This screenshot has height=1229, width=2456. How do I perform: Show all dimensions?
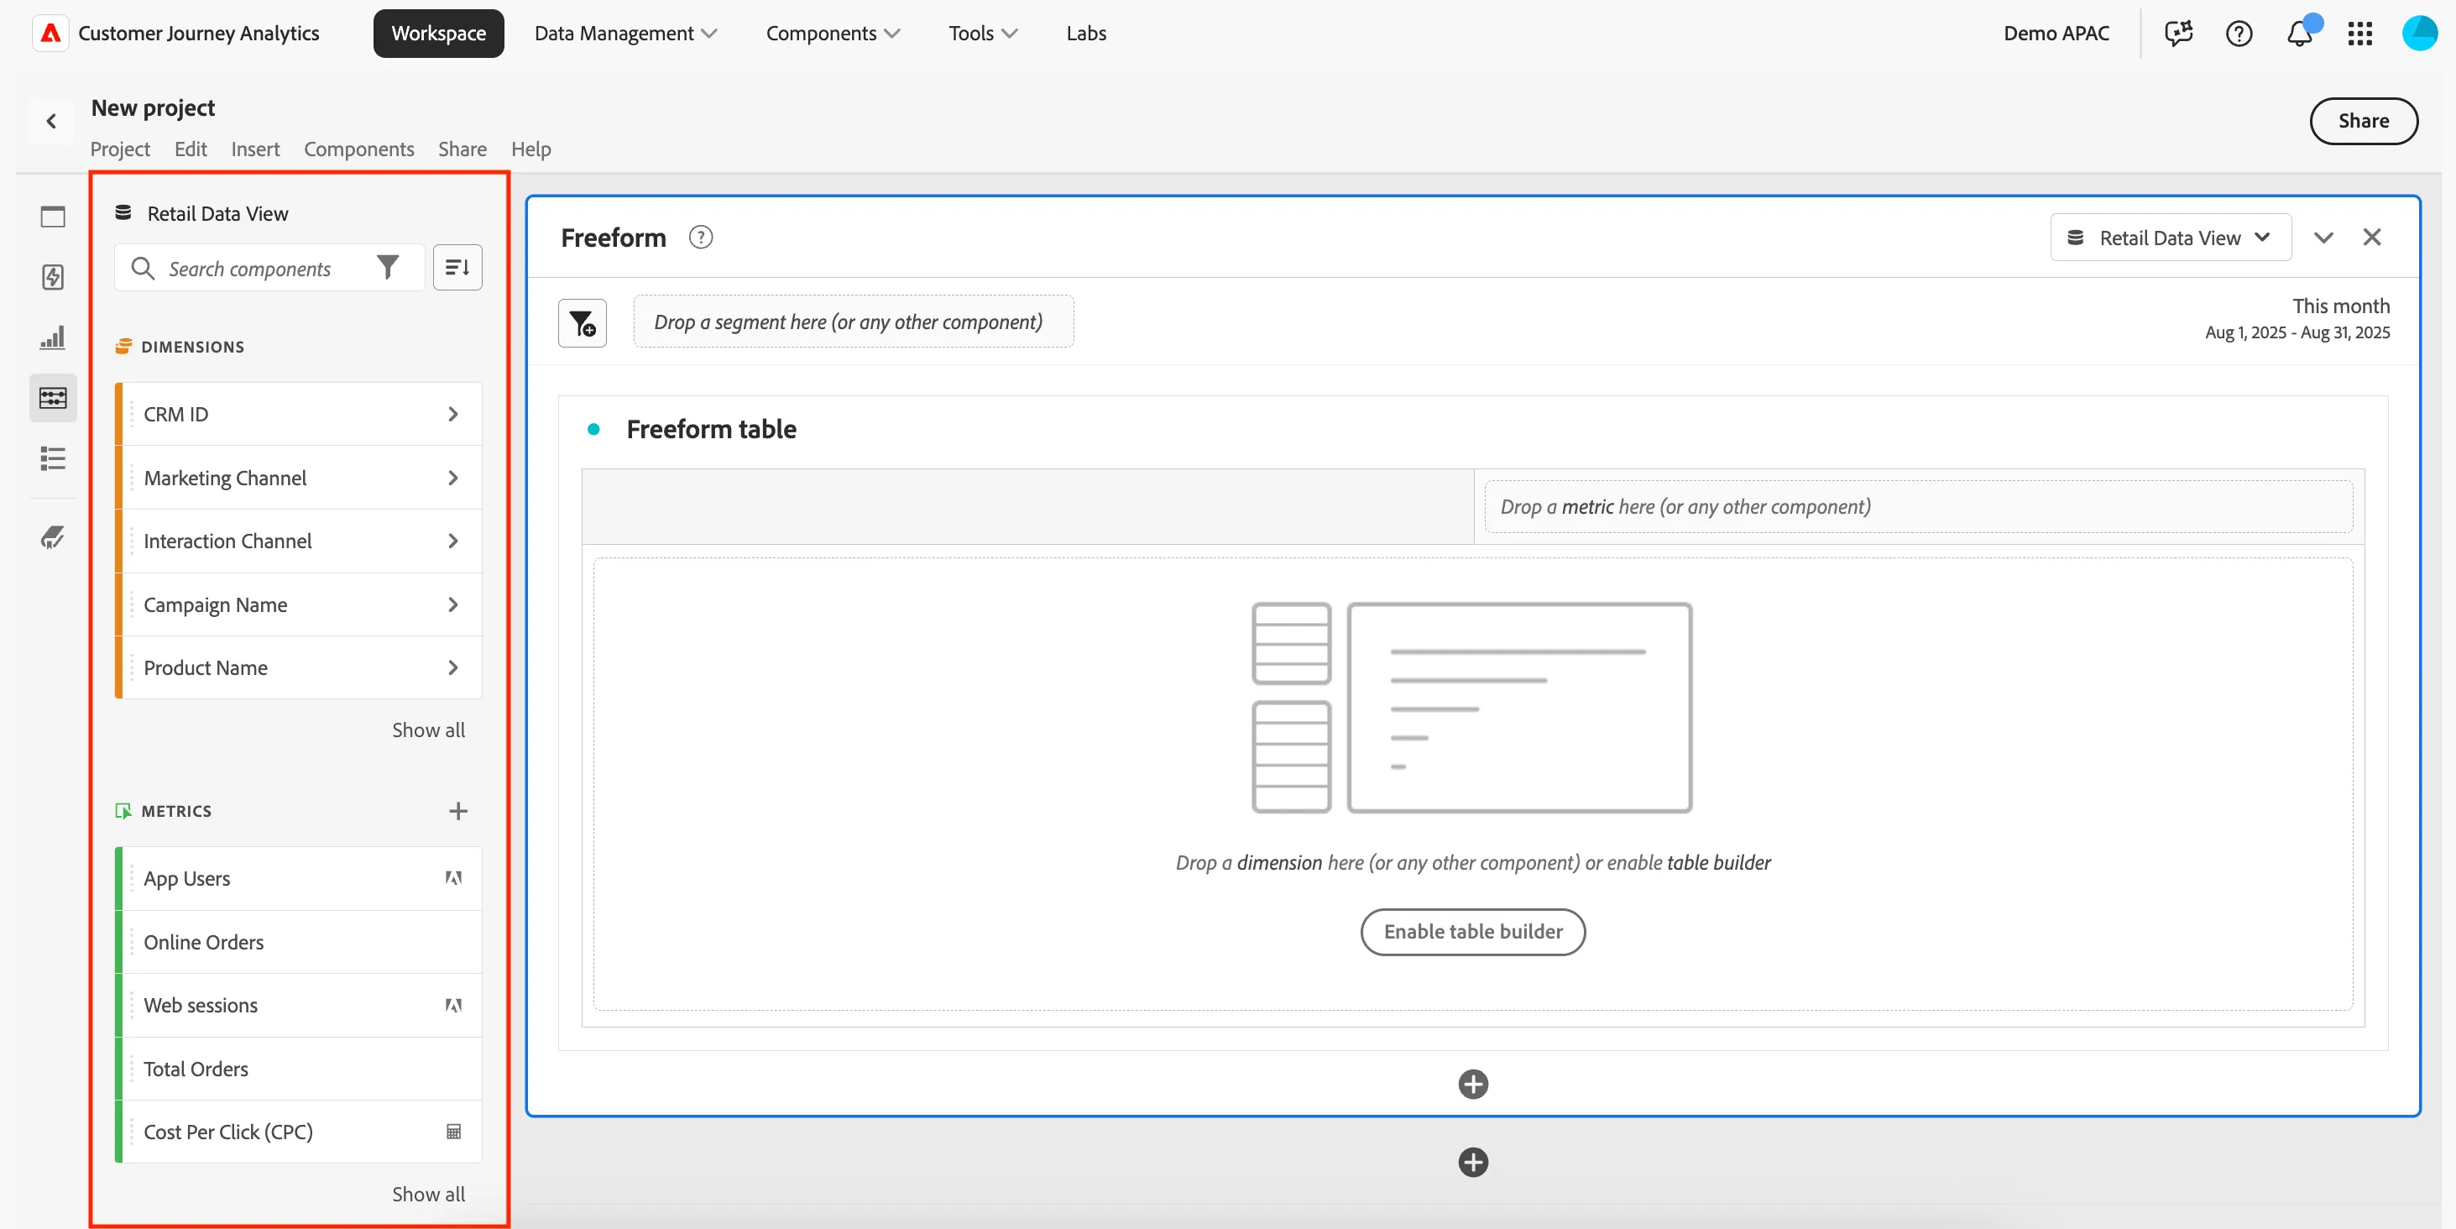pos(428,730)
